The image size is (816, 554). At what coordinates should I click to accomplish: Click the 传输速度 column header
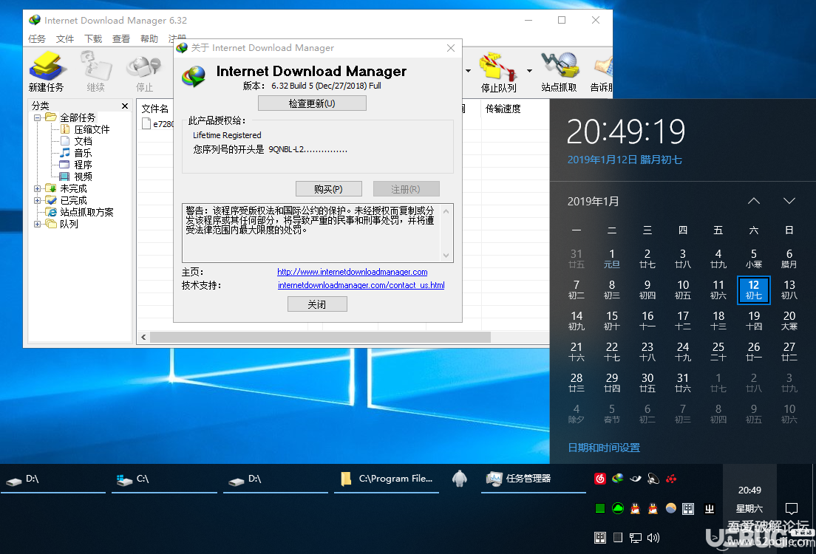click(503, 109)
